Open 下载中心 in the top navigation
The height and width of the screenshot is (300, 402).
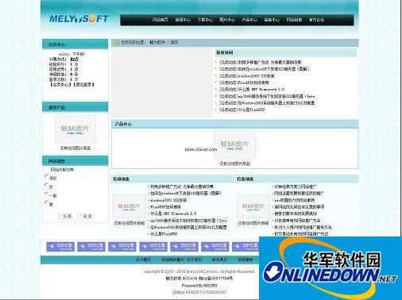205,20
